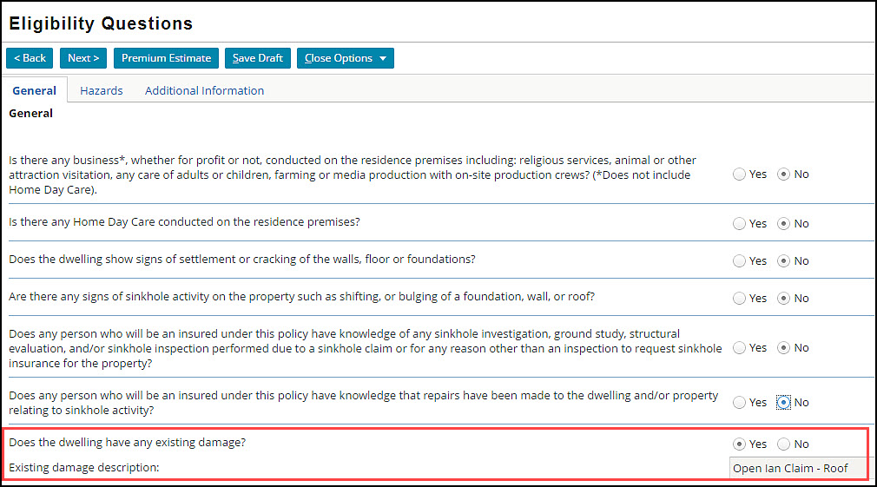Select Yes for sinkhole investigation knowledge
The height and width of the screenshot is (487, 877).
(x=740, y=348)
